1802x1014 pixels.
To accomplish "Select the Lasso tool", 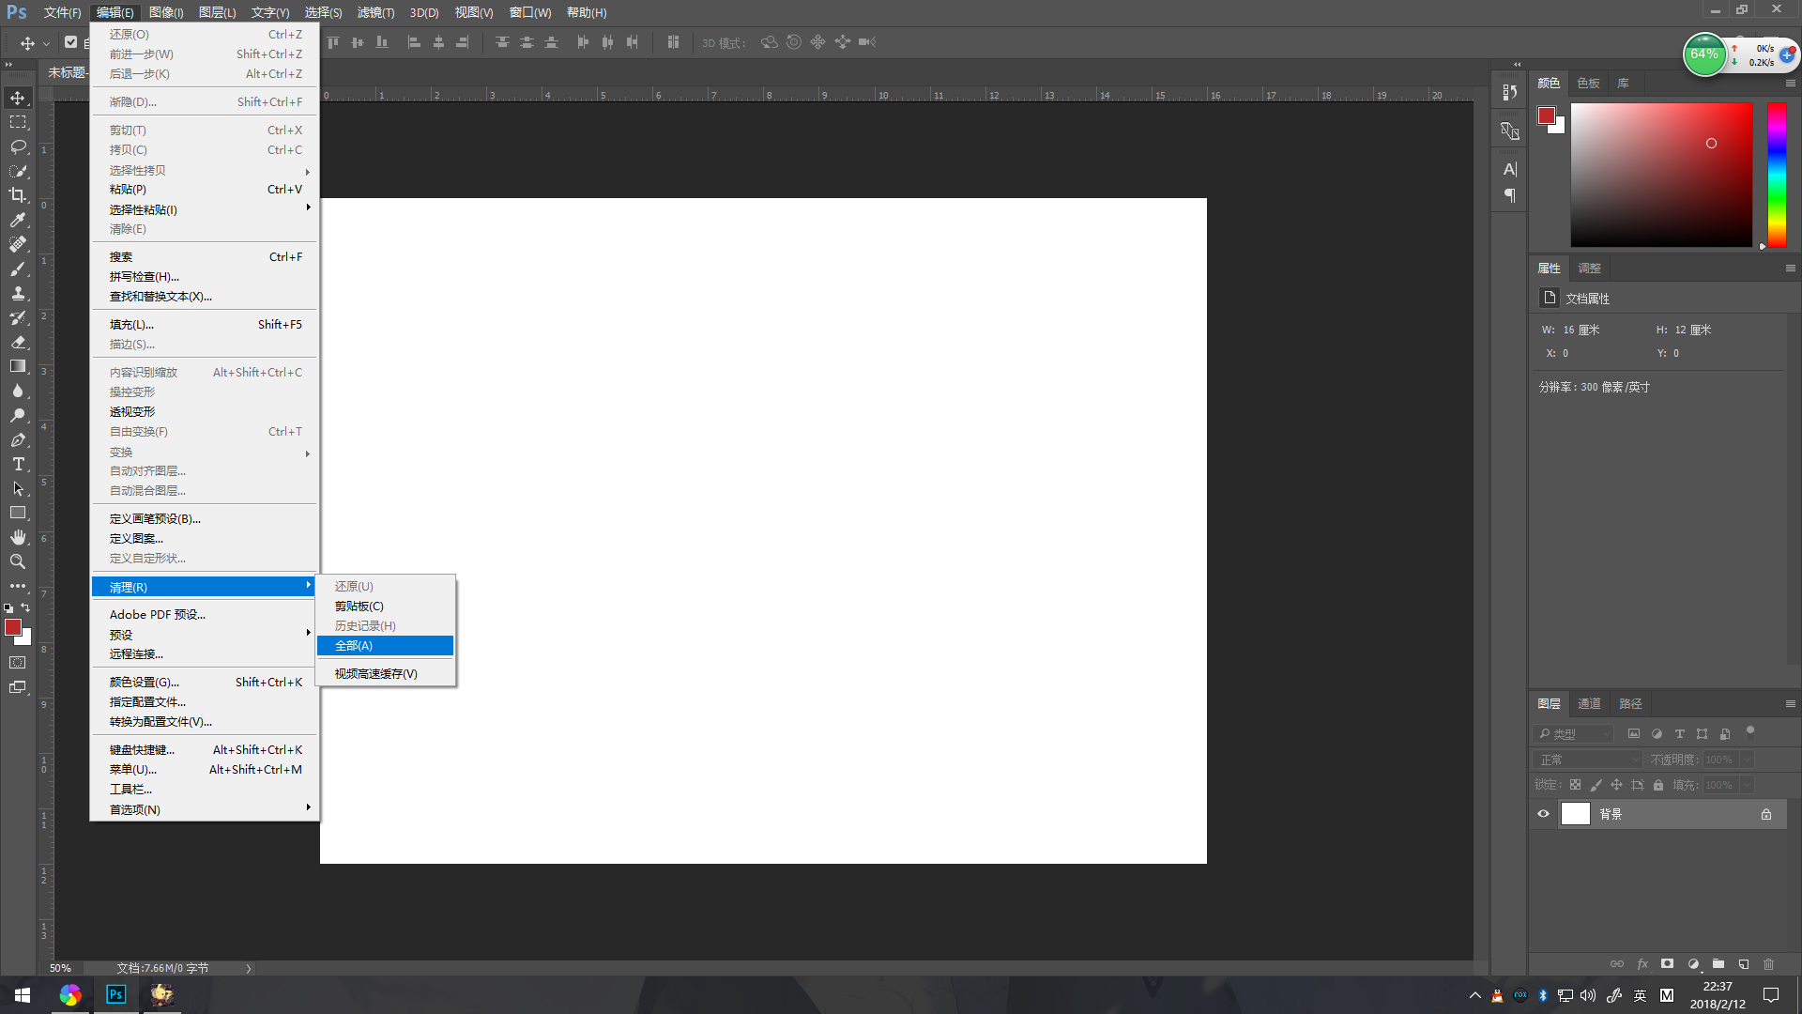I will 18,146.
